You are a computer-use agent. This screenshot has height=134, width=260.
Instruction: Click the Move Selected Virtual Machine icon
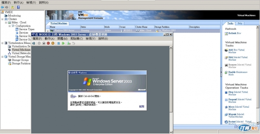(x=226, y=107)
